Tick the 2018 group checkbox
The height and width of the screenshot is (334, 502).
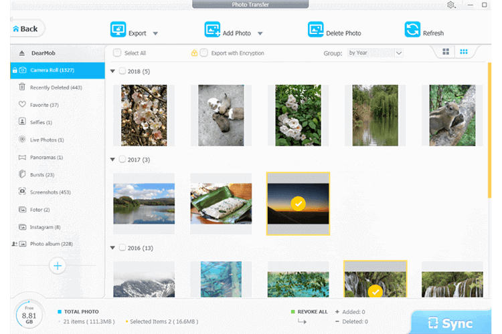pyautogui.click(x=122, y=71)
